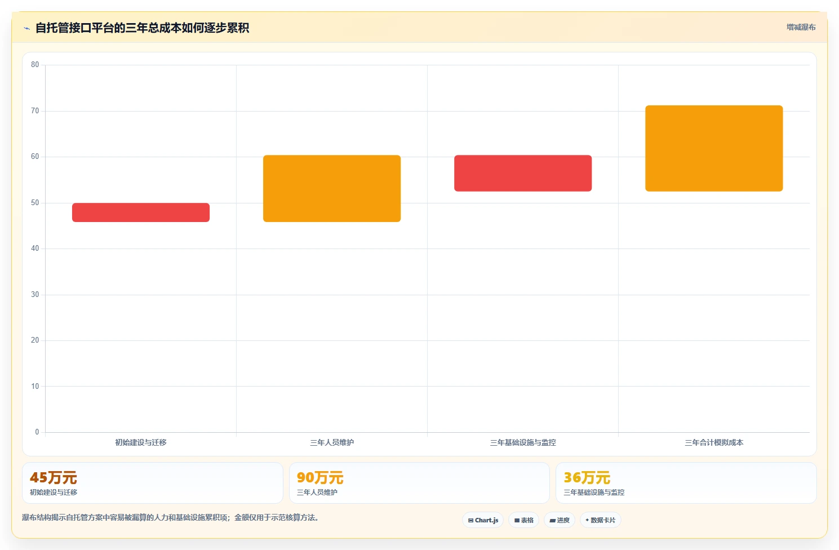The height and width of the screenshot is (550, 839).
Task: Click the x-axis label 三年基础设施与监控
Action: coord(523,442)
